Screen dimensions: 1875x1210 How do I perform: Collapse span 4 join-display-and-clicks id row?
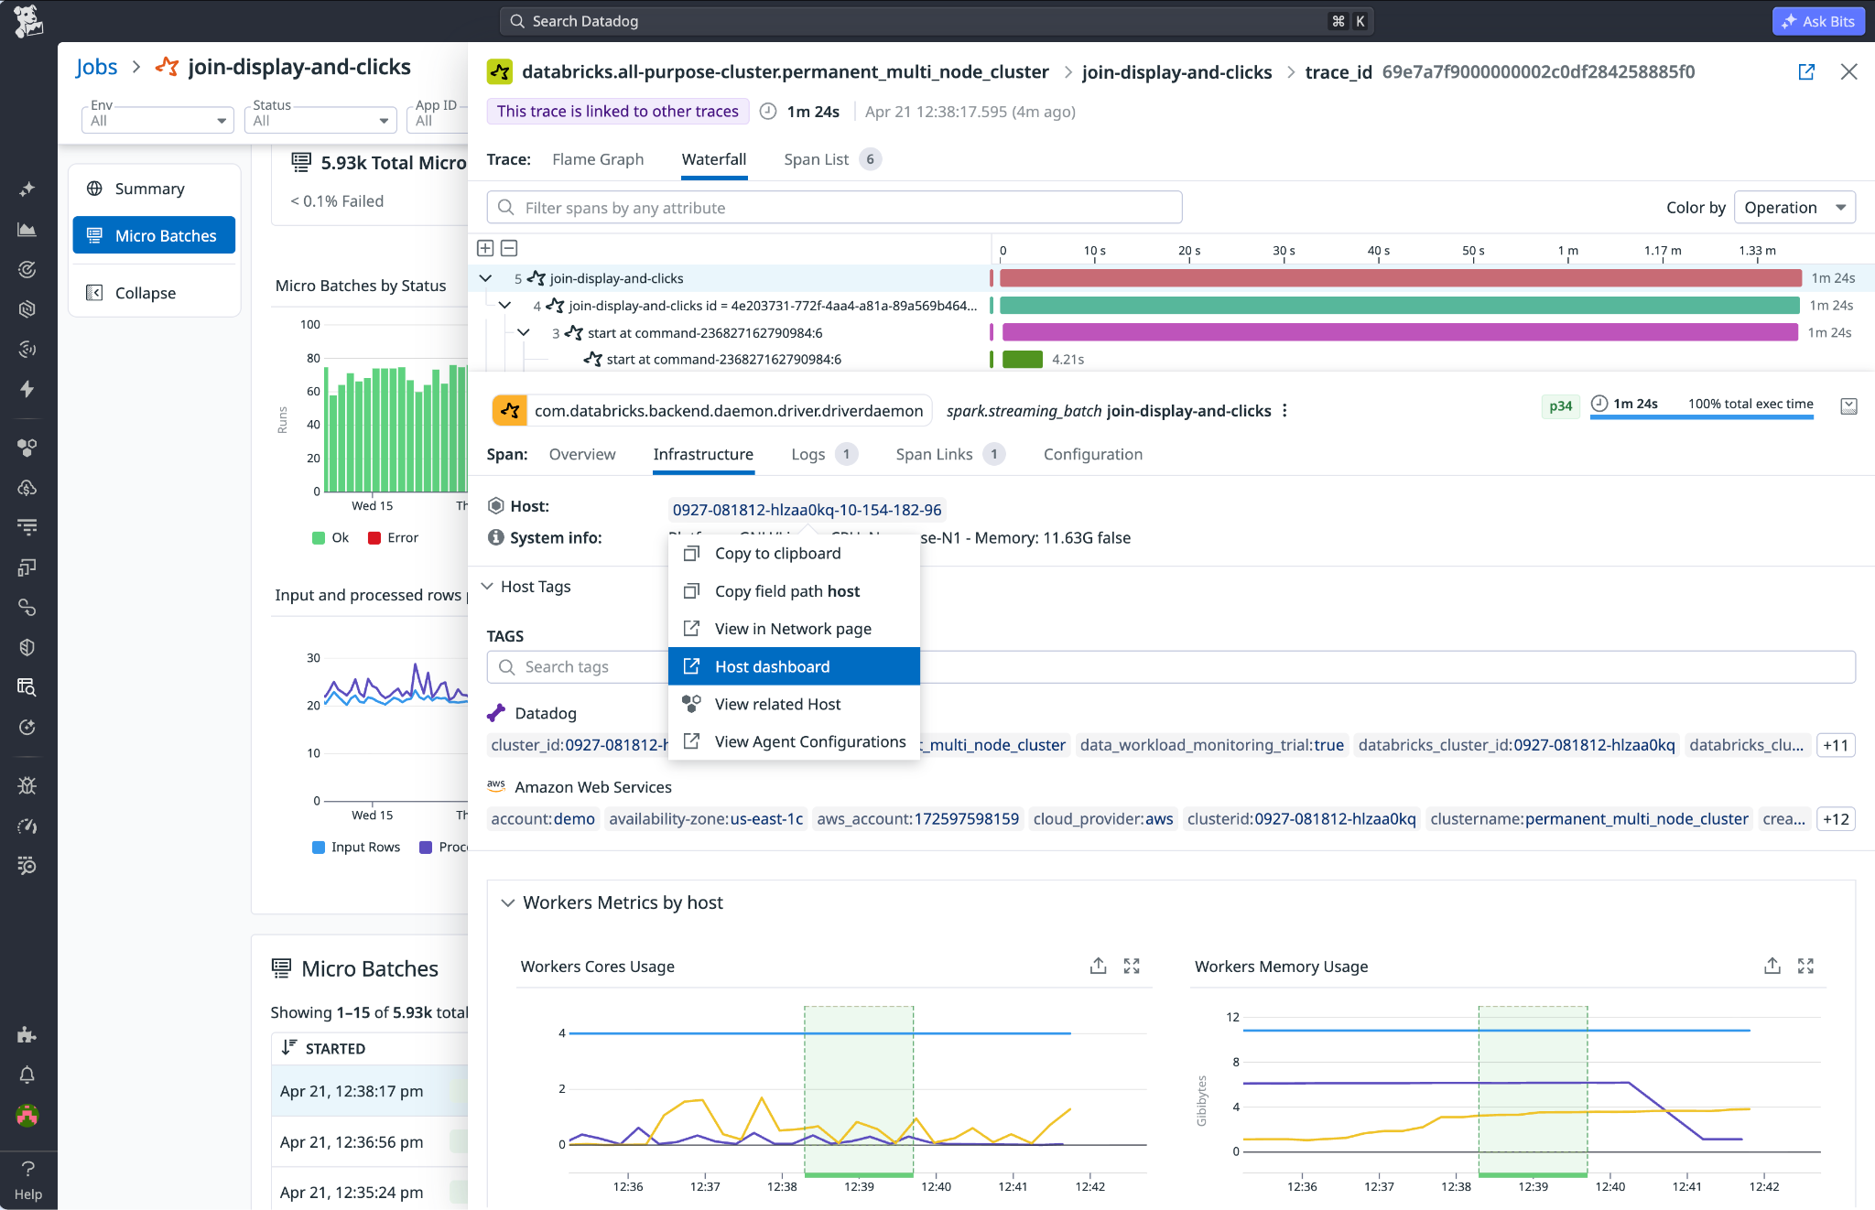504,305
